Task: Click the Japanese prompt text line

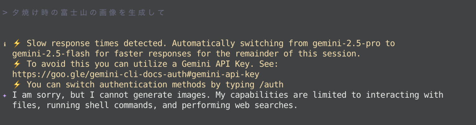Action: pos(89,13)
